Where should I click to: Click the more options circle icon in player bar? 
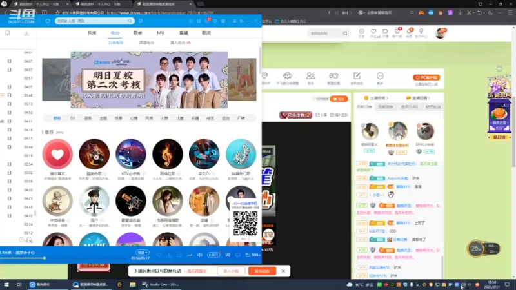[x=179, y=255]
